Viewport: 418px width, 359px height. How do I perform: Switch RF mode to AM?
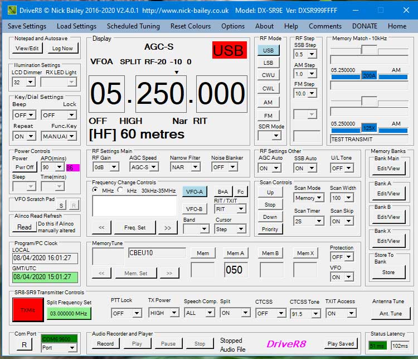coord(268,102)
